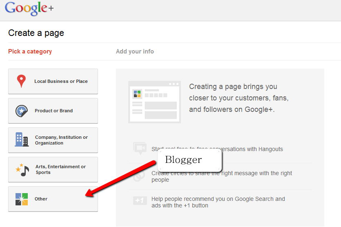Viewport: 341px width, 227px height.
Task: Click the Creating a page brings you text
Action: (x=239, y=98)
